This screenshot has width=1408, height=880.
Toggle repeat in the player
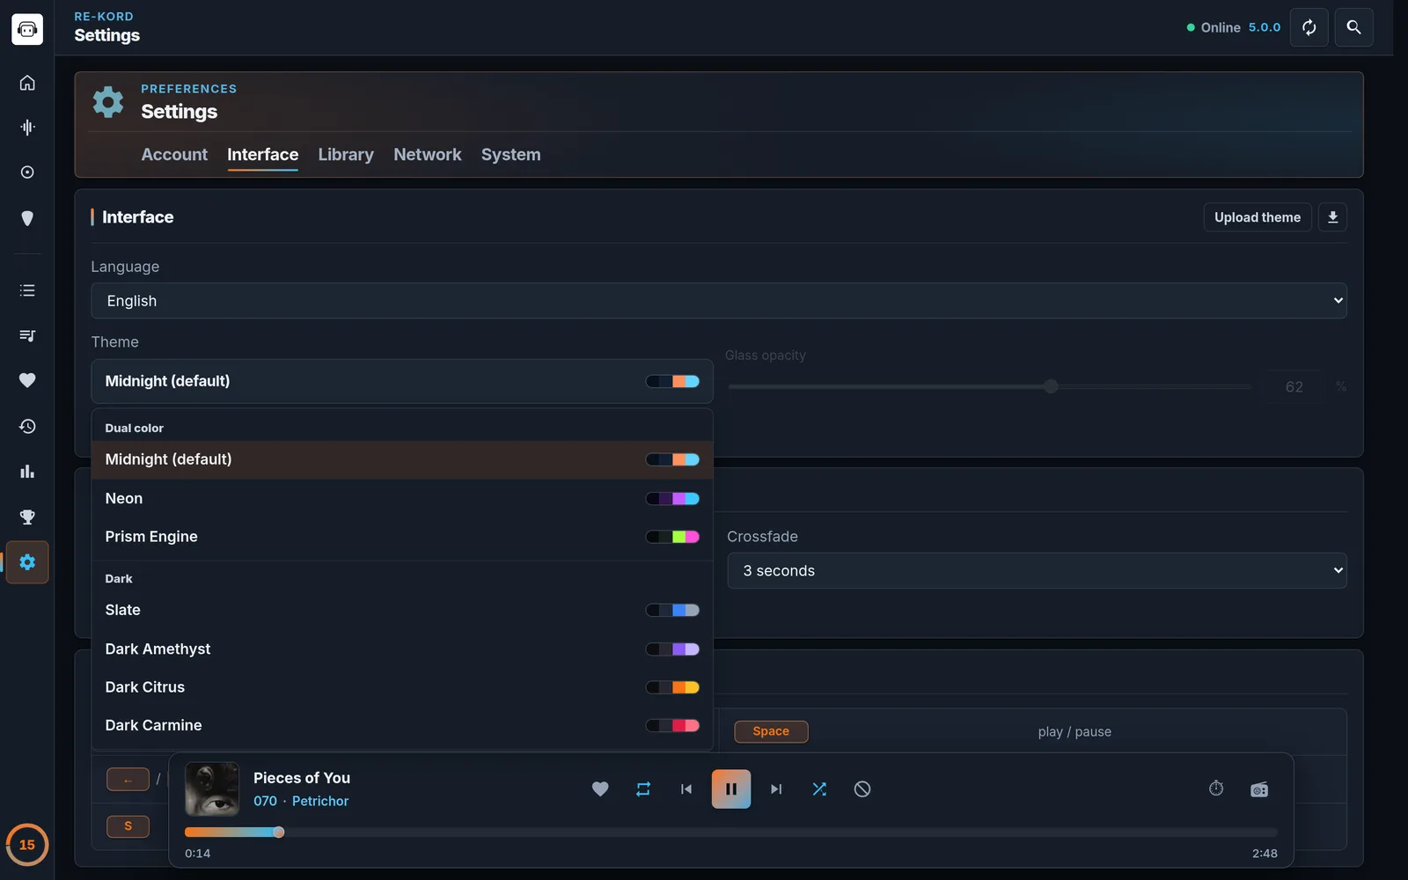point(643,789)
